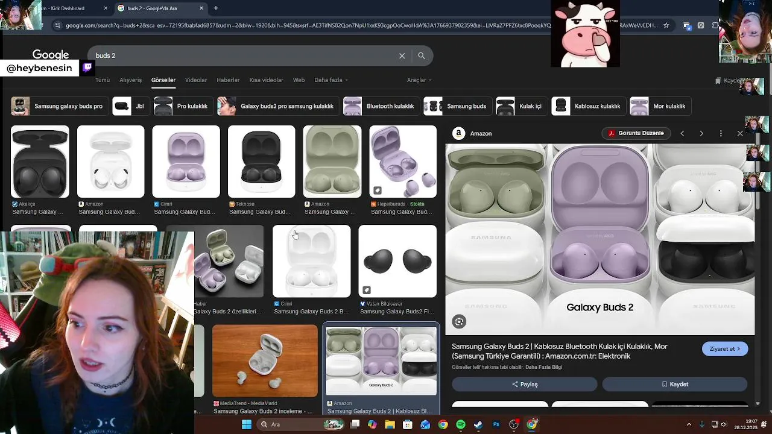Open OBS Studio from the taskbar
Screen dimensions: 772x434
click(x=514, y=424)
